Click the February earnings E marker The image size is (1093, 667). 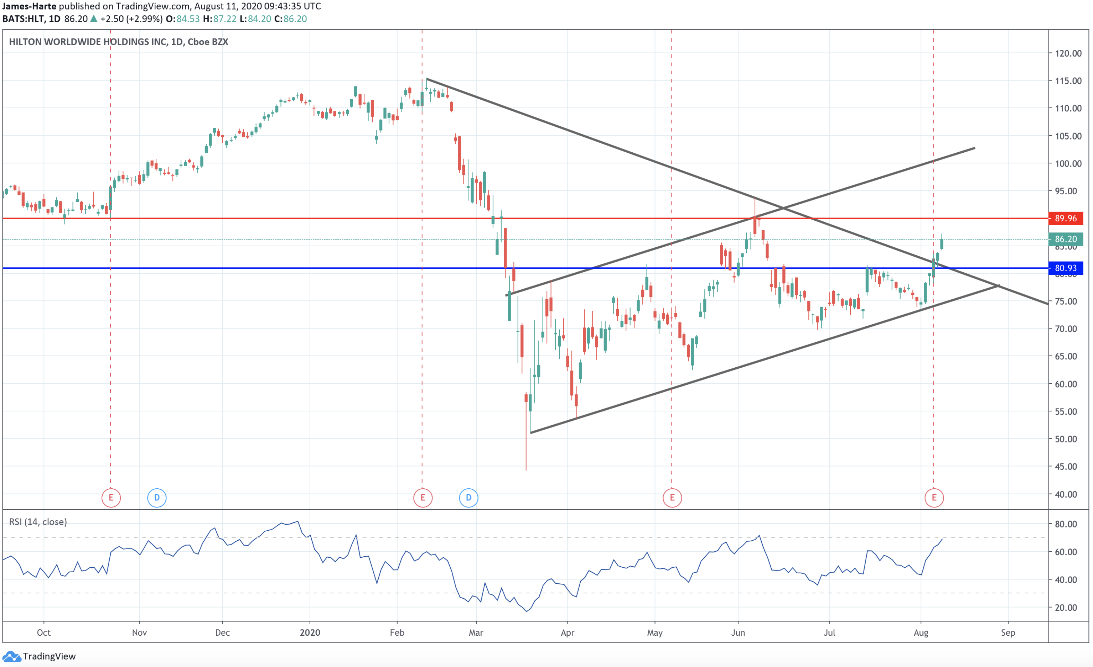423,497
